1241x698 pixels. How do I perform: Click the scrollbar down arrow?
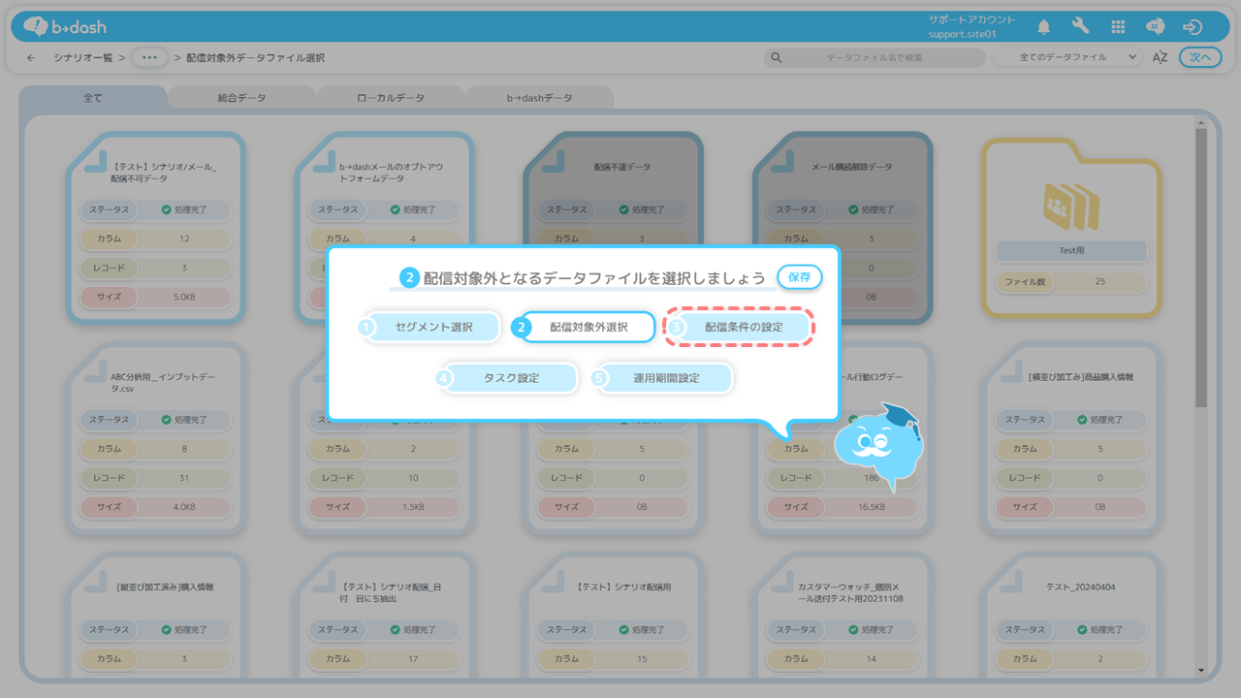1201,670
